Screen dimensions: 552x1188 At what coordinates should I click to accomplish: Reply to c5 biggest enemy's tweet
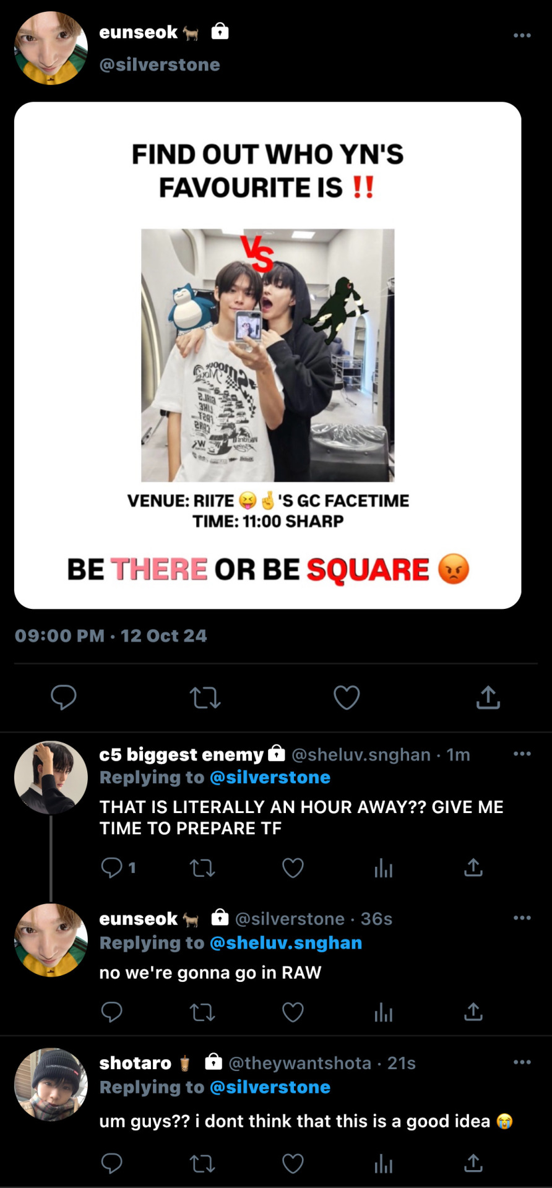[x=112, y=868]
